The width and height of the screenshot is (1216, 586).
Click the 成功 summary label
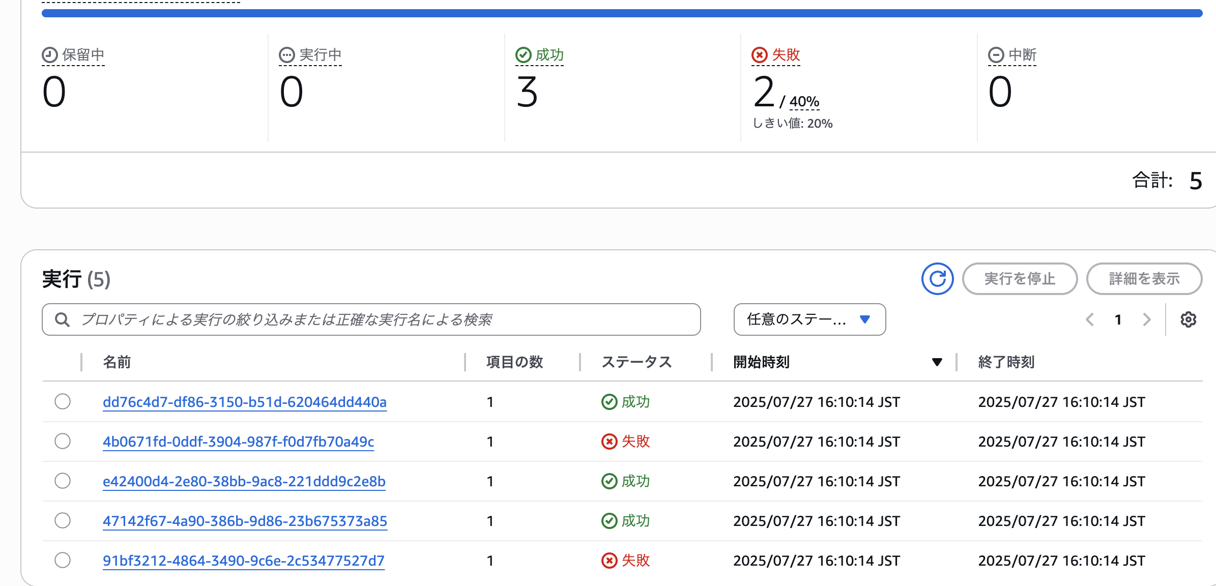coord(549,55)
